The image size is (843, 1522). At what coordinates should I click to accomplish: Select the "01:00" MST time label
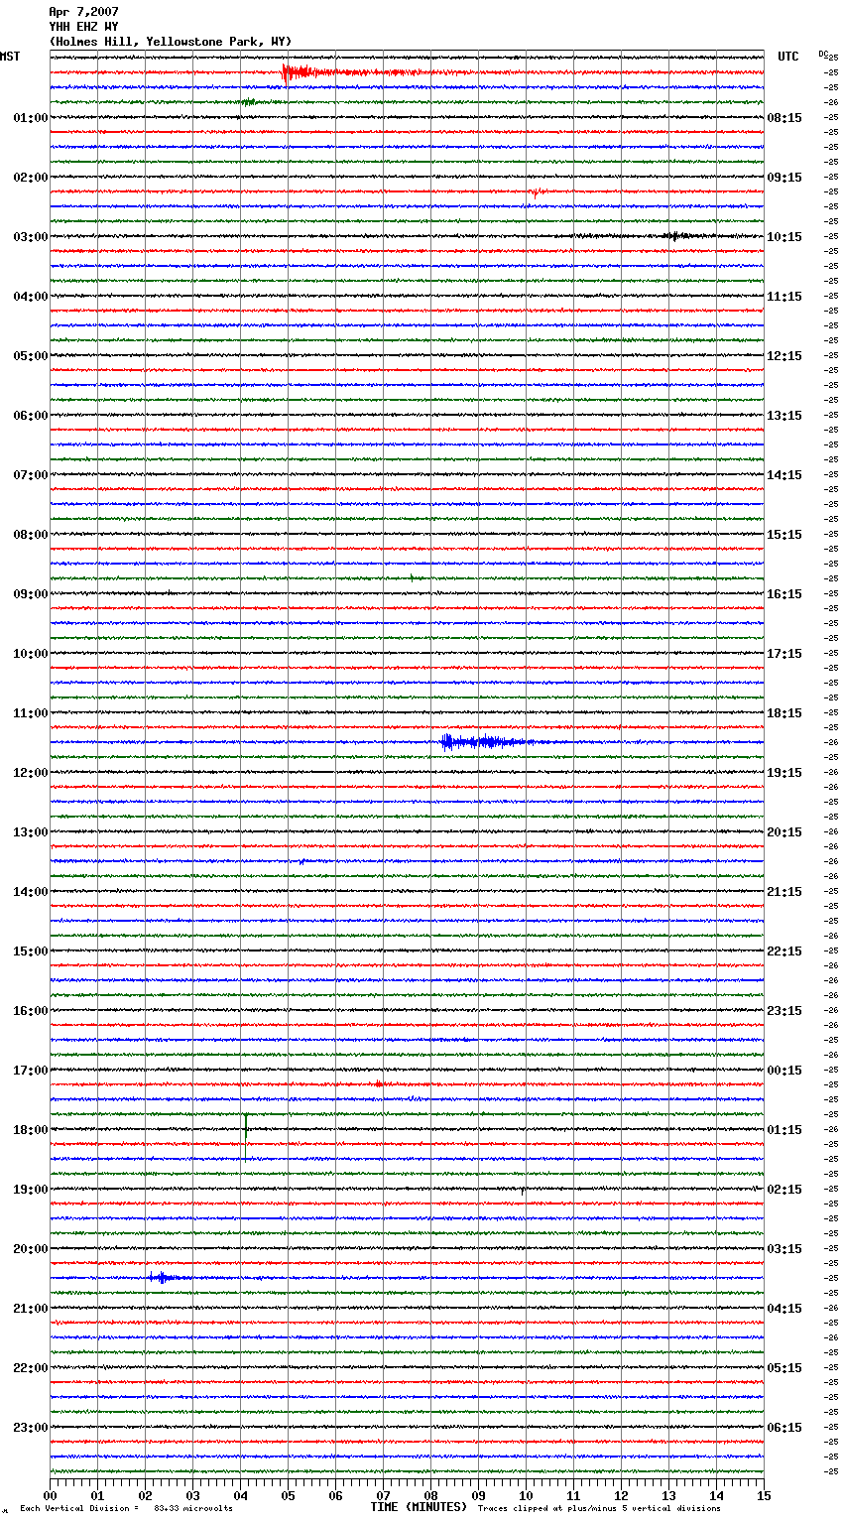pos(31,118)
